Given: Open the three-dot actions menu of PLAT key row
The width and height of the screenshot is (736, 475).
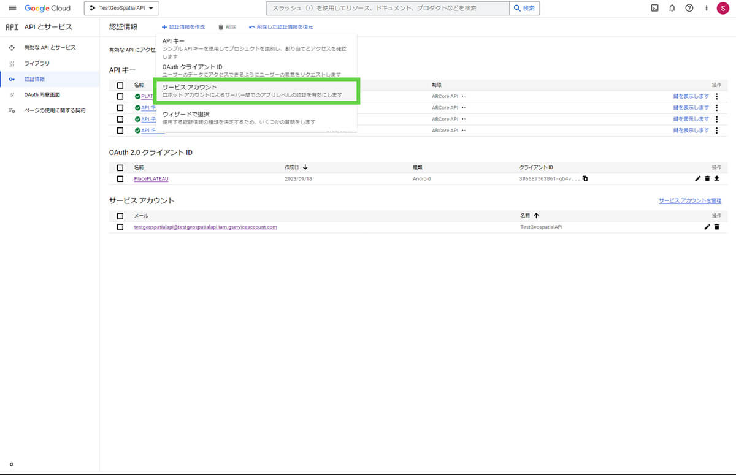Looking at the screenshot, I should 716,96.
